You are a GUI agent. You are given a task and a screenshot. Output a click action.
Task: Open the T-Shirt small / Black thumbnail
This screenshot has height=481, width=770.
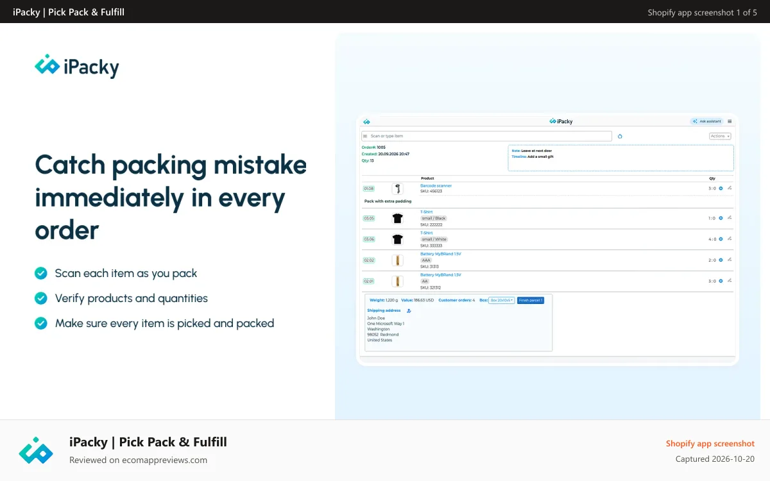click(x=397, y=218)
